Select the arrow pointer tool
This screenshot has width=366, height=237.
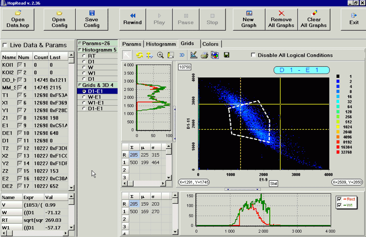127,55
